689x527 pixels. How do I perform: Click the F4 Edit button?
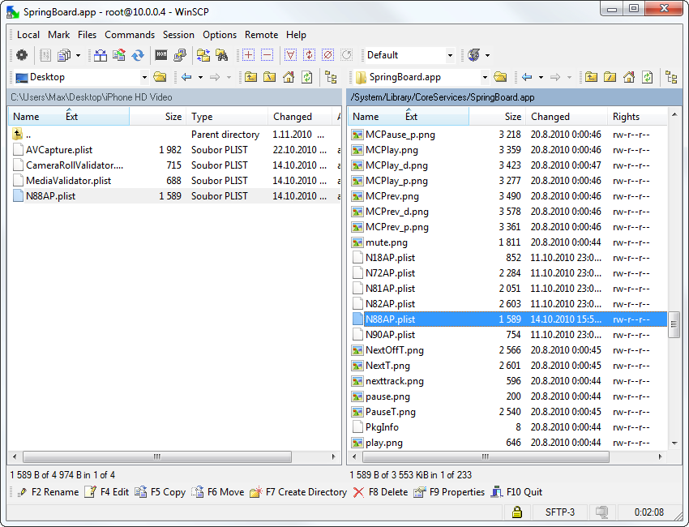pos(107,492)
